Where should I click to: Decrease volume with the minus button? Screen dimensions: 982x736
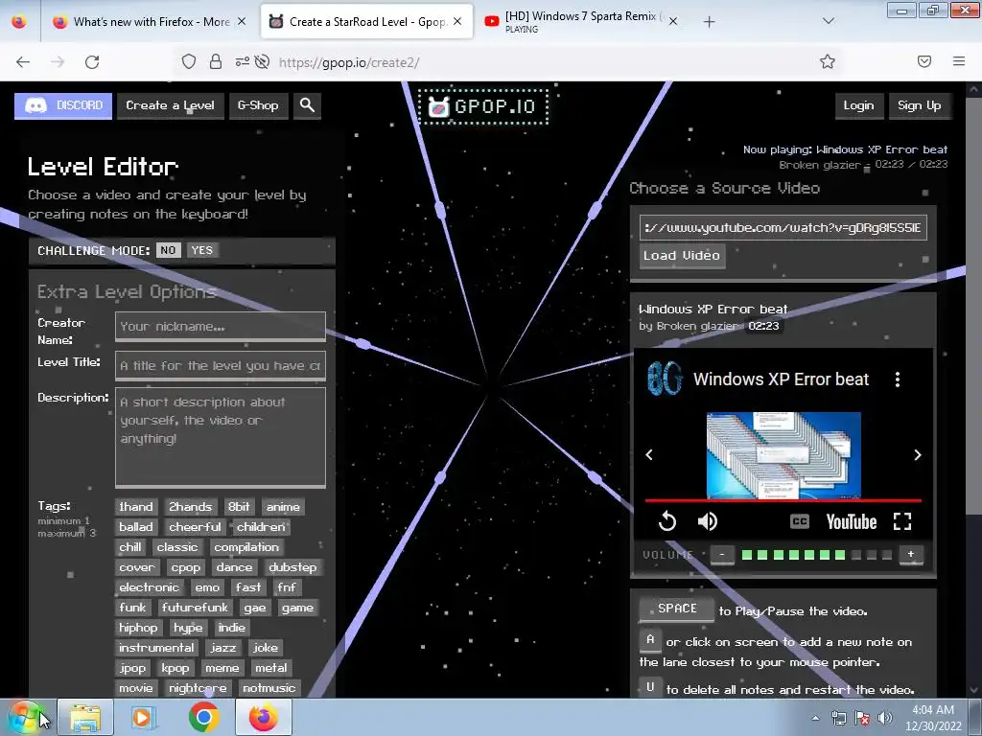click(x=722, y=555)
